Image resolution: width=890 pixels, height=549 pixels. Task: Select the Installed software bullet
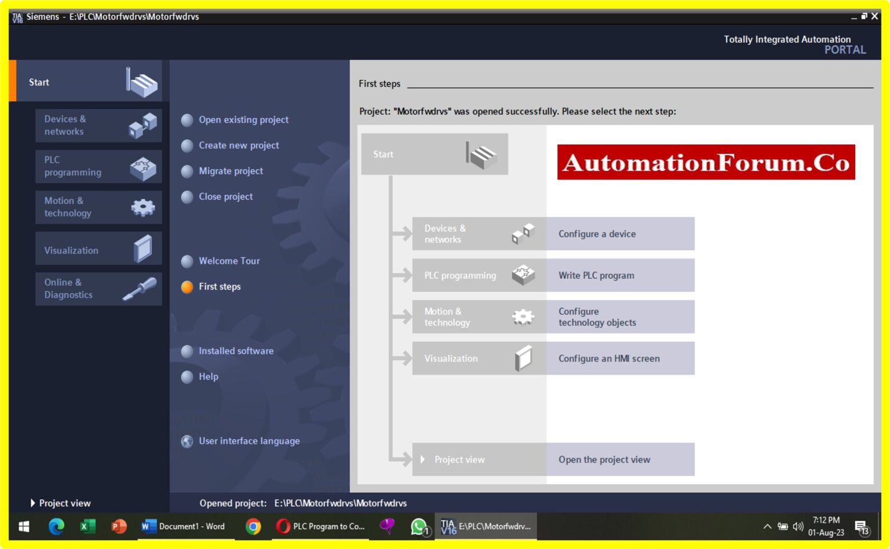click(x=187, y=351)
